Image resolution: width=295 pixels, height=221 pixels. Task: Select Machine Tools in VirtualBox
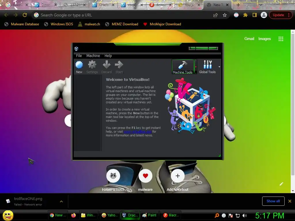point(183,67)
